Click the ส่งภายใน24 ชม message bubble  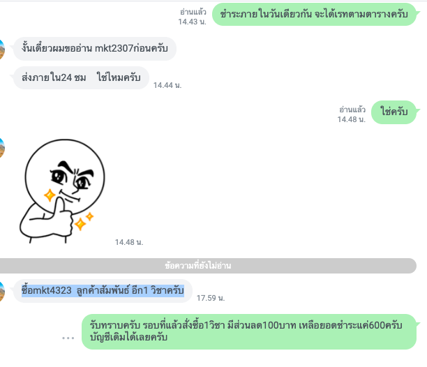(81, 77)
